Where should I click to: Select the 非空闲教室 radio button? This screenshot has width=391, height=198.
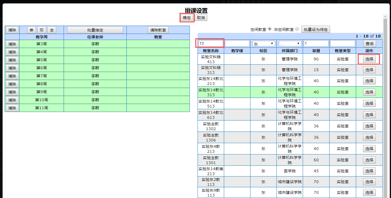pyautogui.click(x=297, y=29)
